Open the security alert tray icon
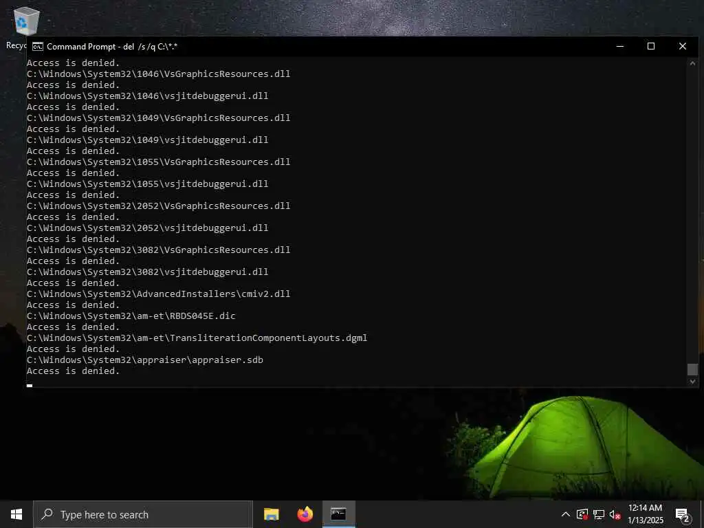 582,514
